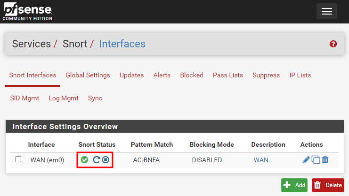Screen dimensions: 349x196
Task: Stop Snort on the WAN interface
Action: (106, 160)
